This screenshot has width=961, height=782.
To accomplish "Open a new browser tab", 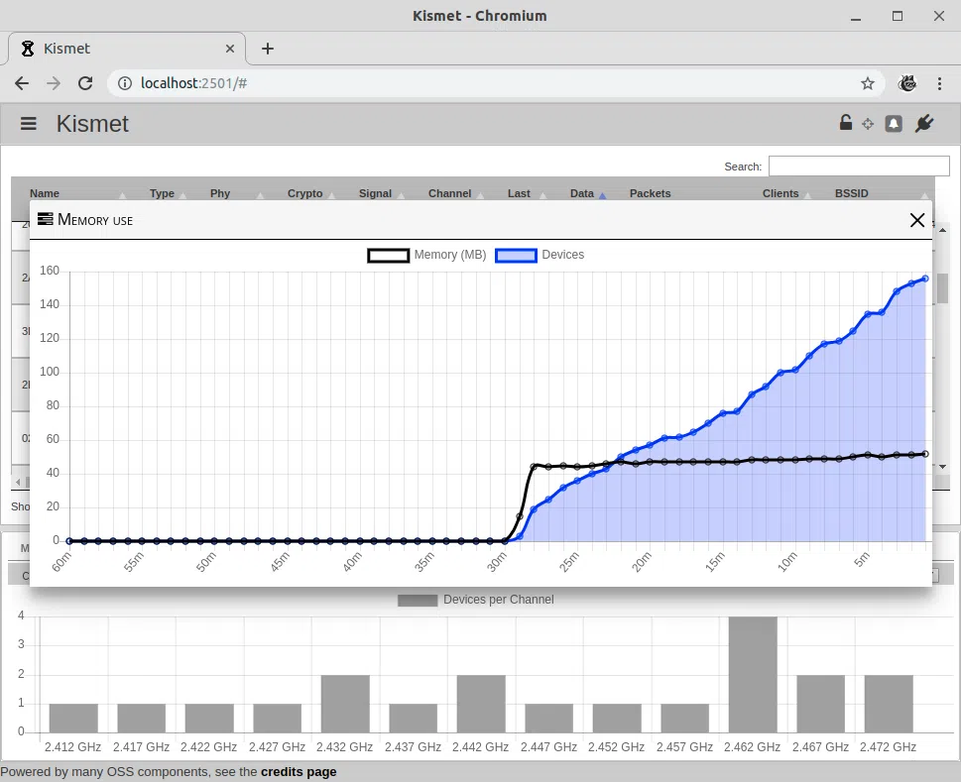I will coord(267,49).
